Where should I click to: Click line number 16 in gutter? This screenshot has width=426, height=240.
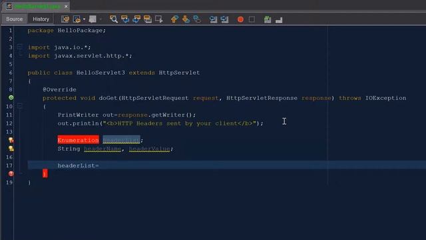click(x=9, y=157)
